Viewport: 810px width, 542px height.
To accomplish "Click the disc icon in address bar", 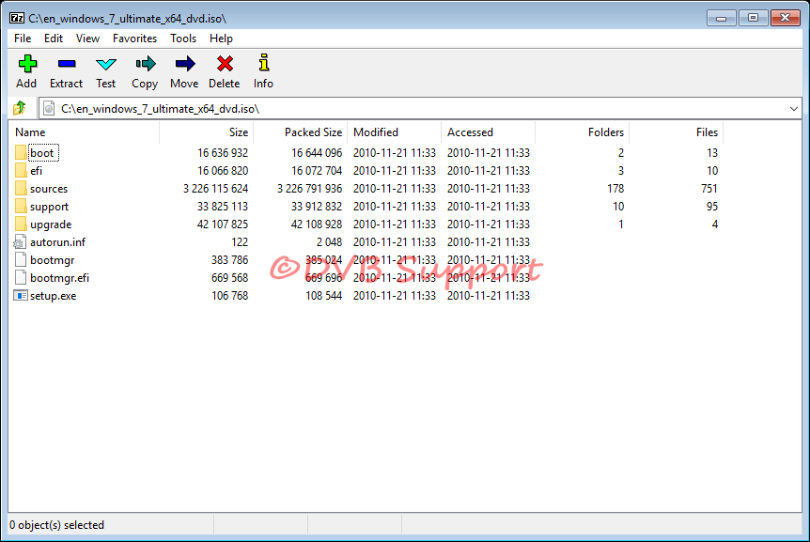I will point(49,108).
